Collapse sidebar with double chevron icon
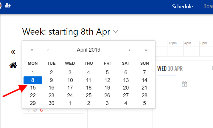213x128 pixels. pos(13,52)
